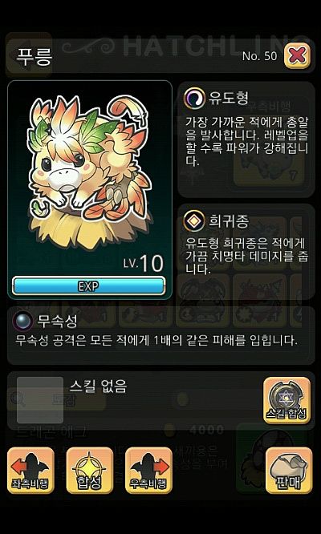The width and height of the screenshot is (321, 534).
Task: Sell the dragon with 판매 button
Action: pos(289,471)
